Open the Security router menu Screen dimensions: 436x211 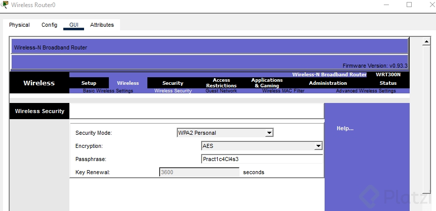click(173, 83)
